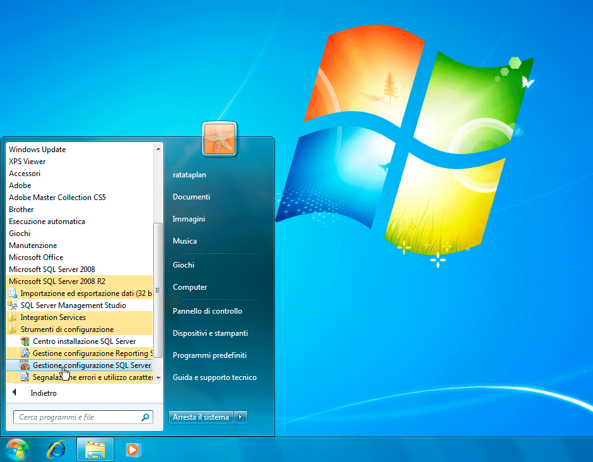The width and height of the screenshot is (593, 462).
Task: Click the search magnifier icon
Action: pyautogui.click(x=145, y=417)
